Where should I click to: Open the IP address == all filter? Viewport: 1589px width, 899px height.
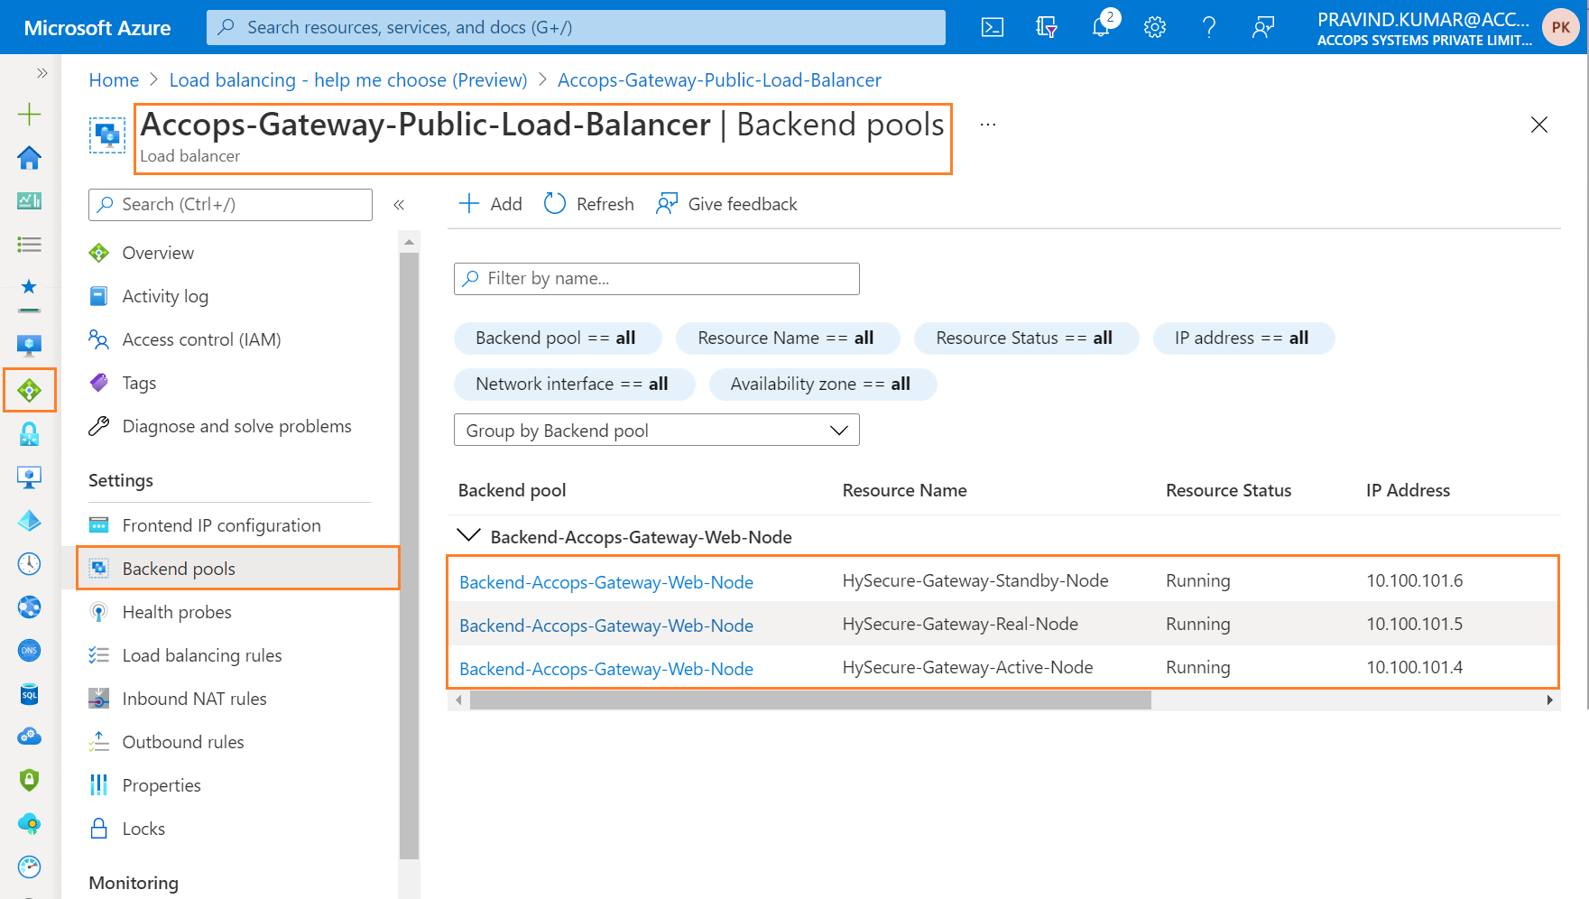[1243, 338]
